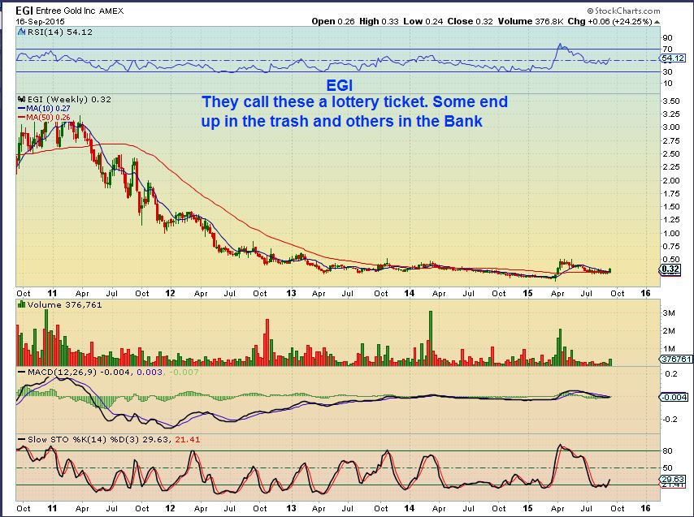
Task: Click the red line marker beside MA(50)
Action: coord(21,117)
